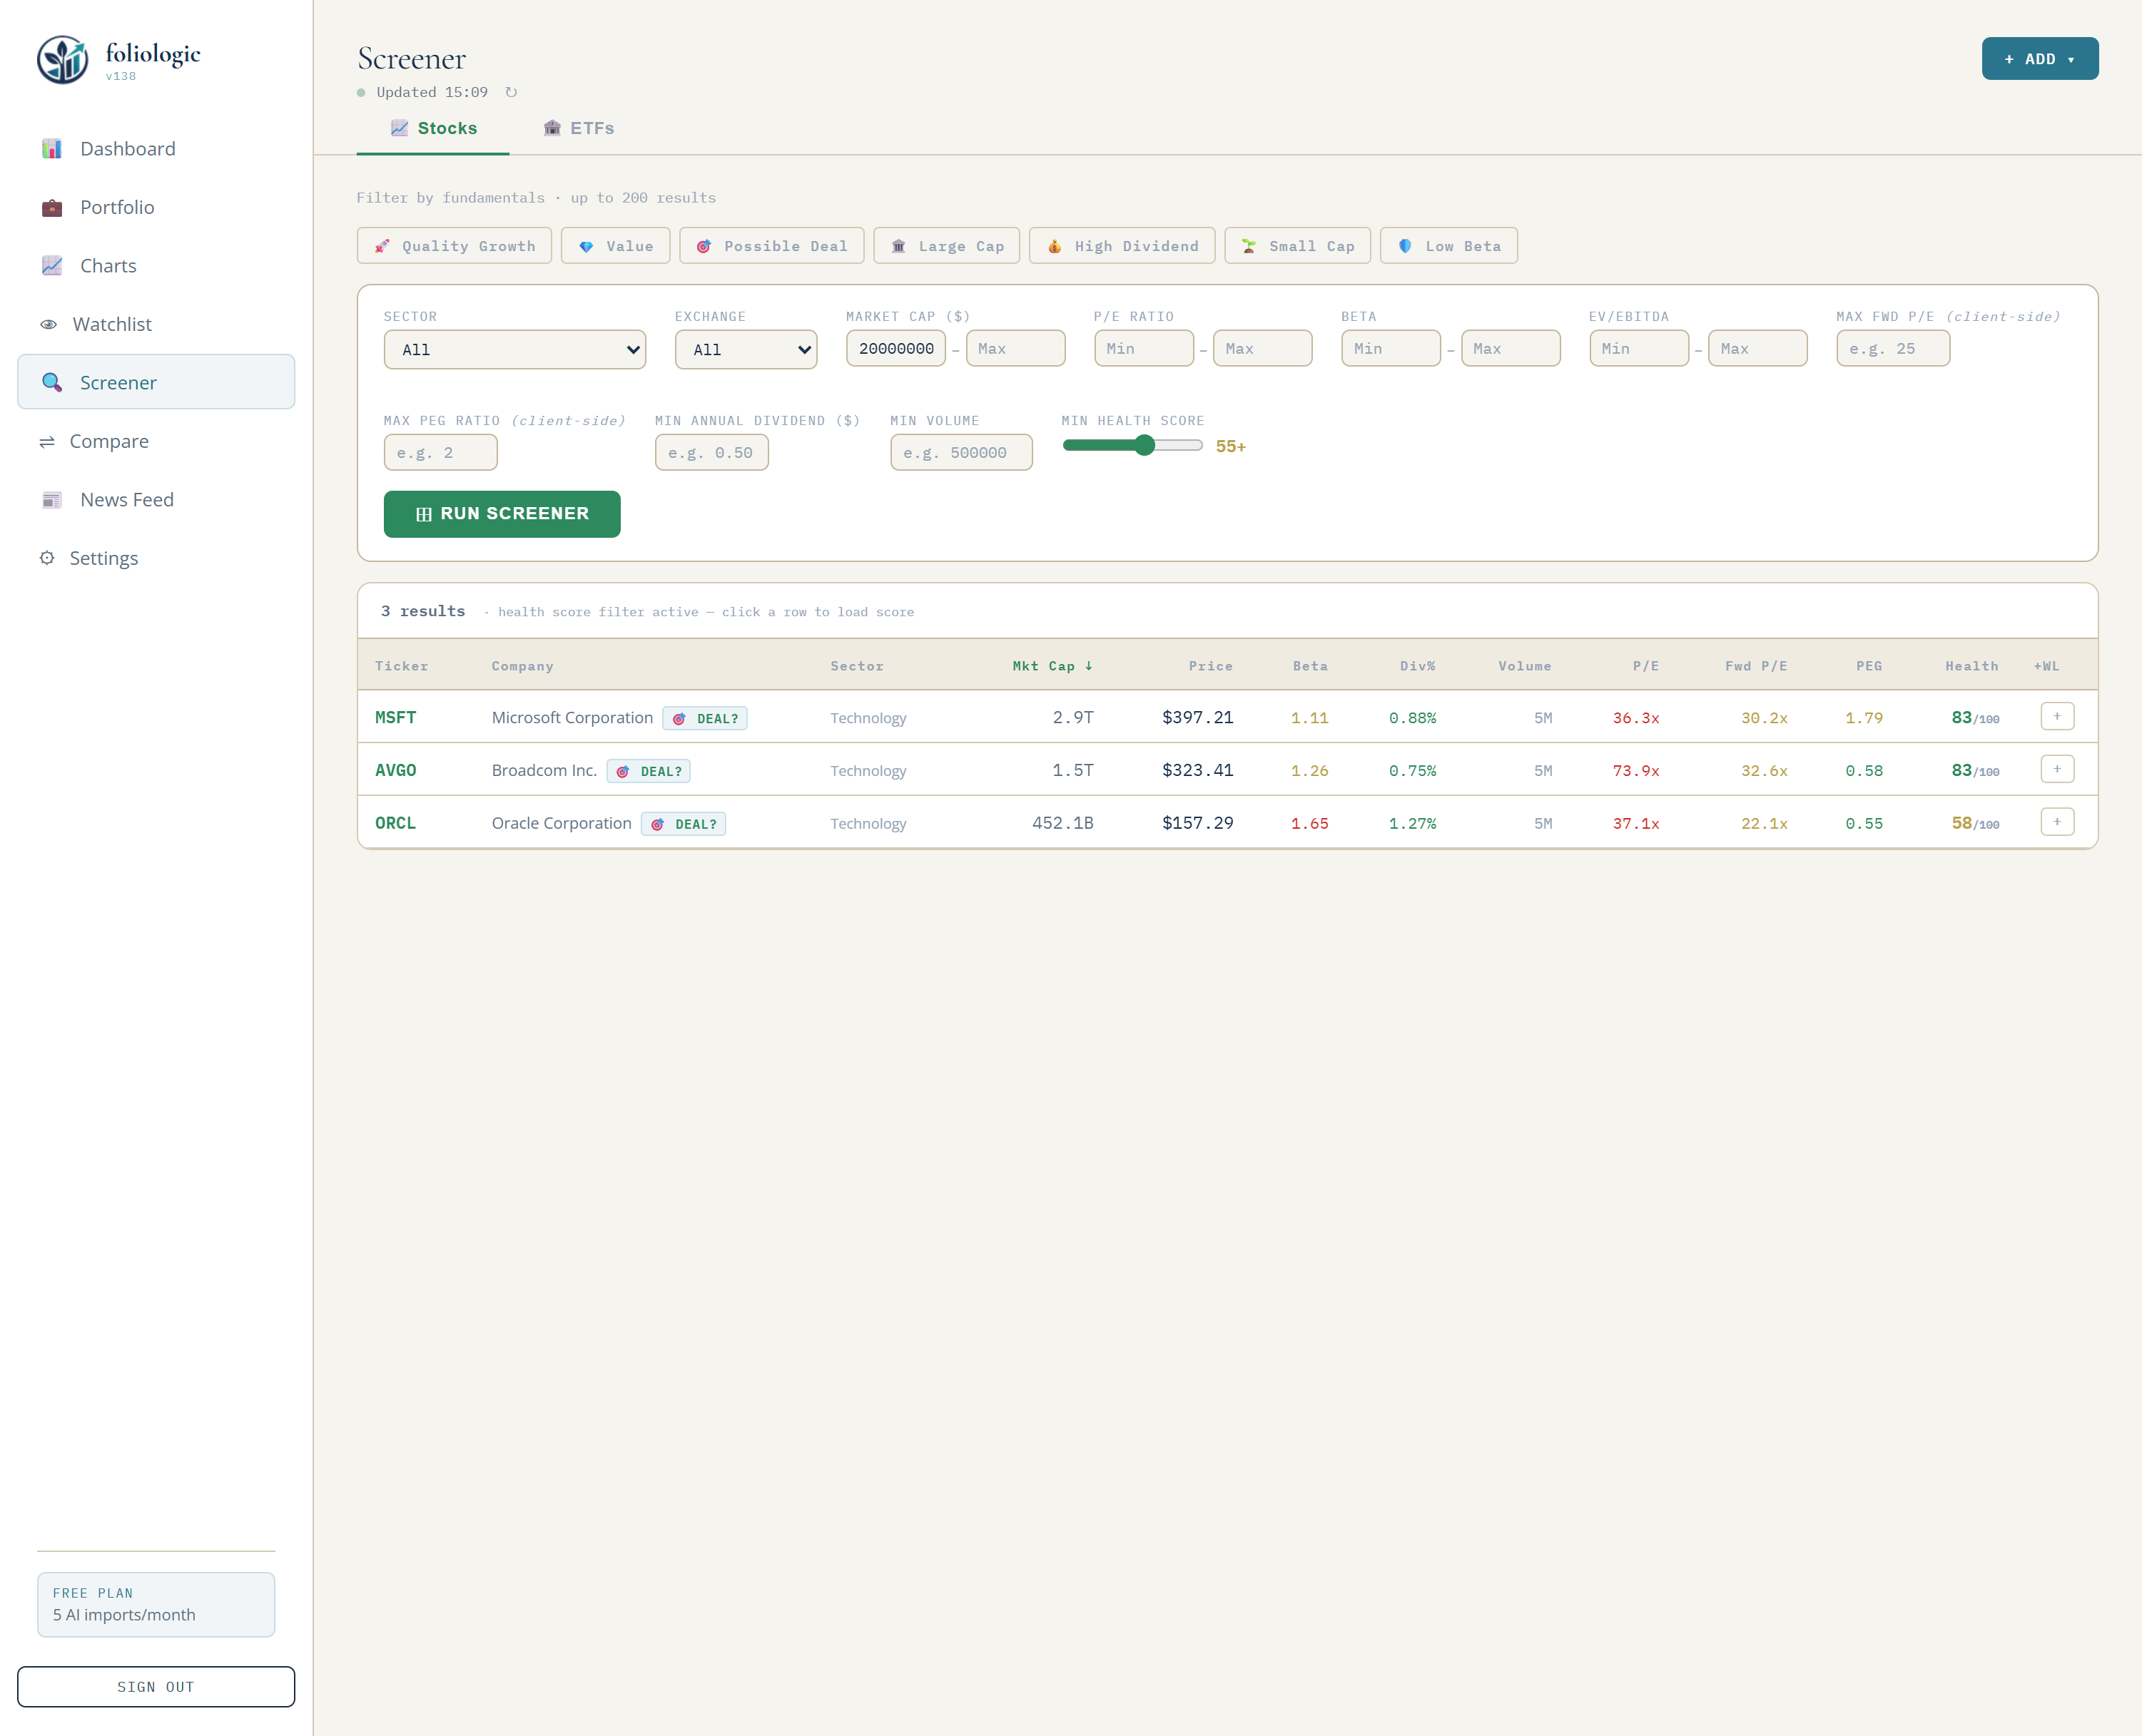Click the refresh icon next to Updated 15:09

[x=511, y=91]
